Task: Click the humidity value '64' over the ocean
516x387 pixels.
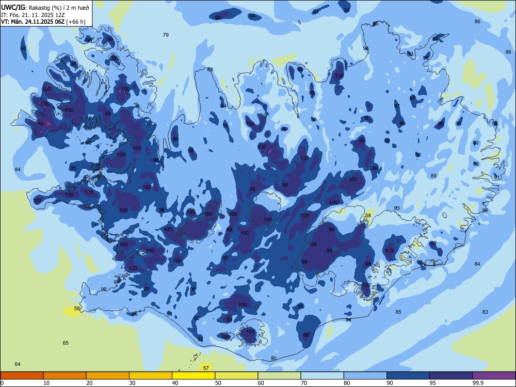Action: [x=18, y=364]
